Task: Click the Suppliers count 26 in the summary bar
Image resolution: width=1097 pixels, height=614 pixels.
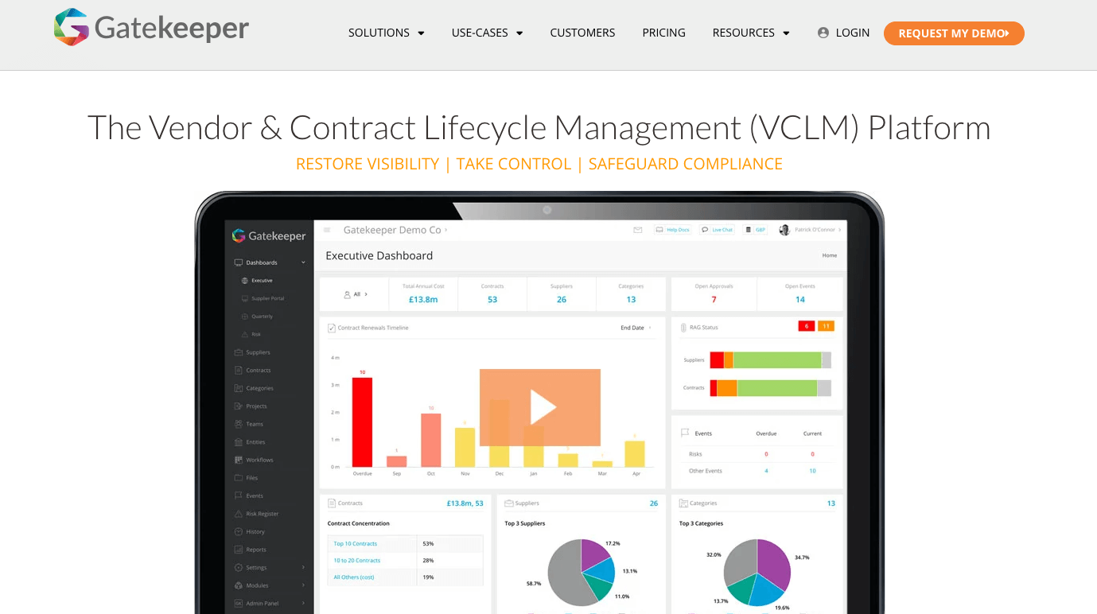Action: 562,300
